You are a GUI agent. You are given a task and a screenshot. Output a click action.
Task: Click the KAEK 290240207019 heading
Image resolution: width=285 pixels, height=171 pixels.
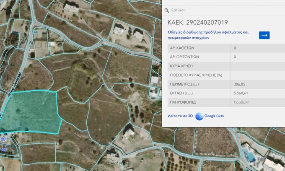197,22
